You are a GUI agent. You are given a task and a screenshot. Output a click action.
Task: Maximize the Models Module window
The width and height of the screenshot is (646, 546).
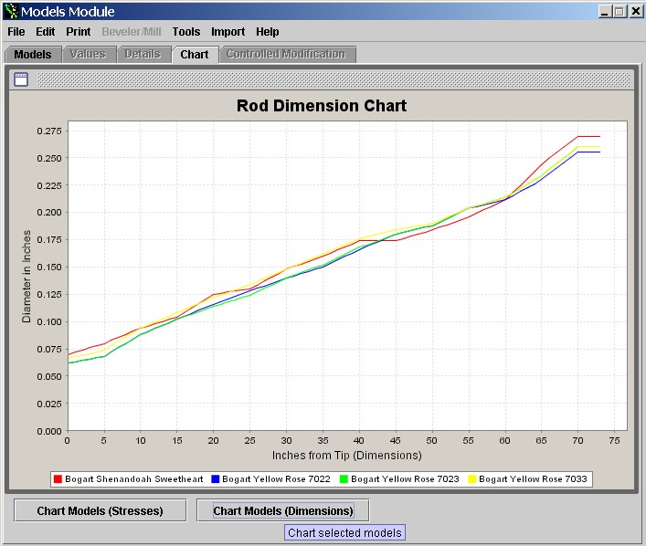click(619, 11)
